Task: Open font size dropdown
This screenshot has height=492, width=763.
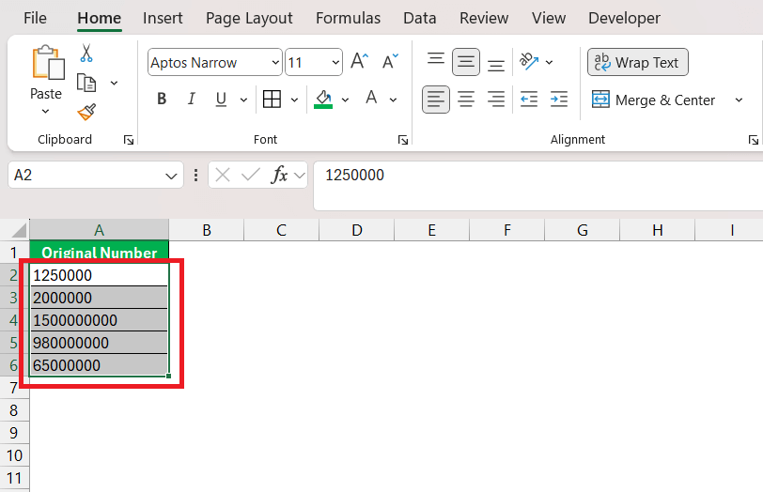Action: 335,62
